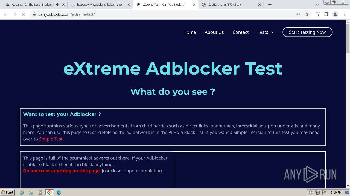Image resolution: width=350 pixels, height=196 pixels.
Task: Open File Explorer from taskbar
Action: click(31, 192)
